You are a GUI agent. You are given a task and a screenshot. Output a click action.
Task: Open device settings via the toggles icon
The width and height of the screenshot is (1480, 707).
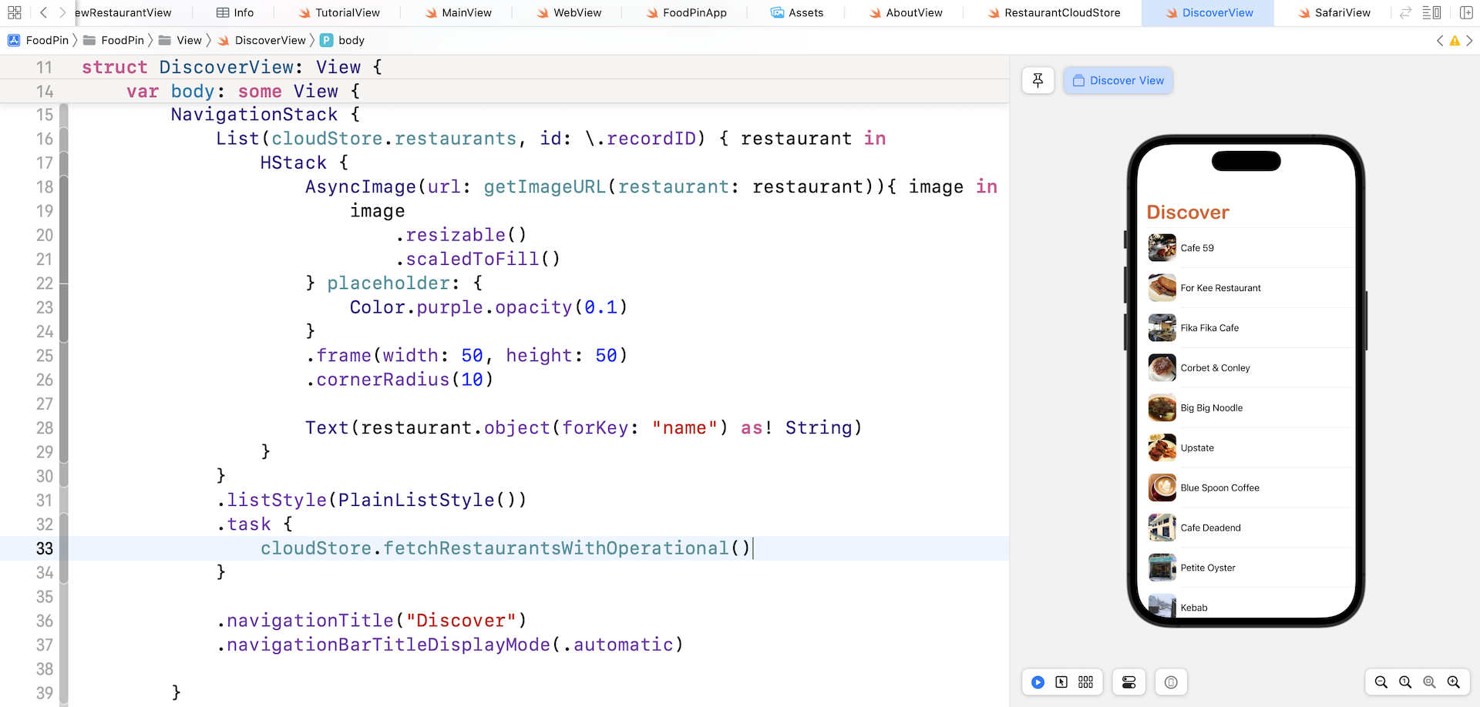[x=1128, y=682]
